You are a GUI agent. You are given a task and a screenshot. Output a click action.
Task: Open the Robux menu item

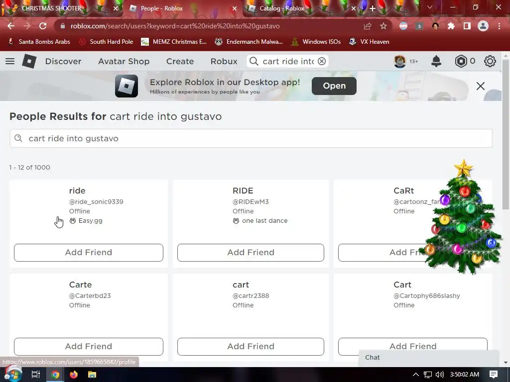(224, 61)
